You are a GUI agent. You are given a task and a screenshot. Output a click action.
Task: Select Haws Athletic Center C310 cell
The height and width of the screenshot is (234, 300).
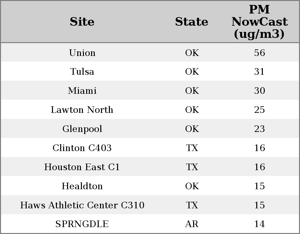[82, 205]
